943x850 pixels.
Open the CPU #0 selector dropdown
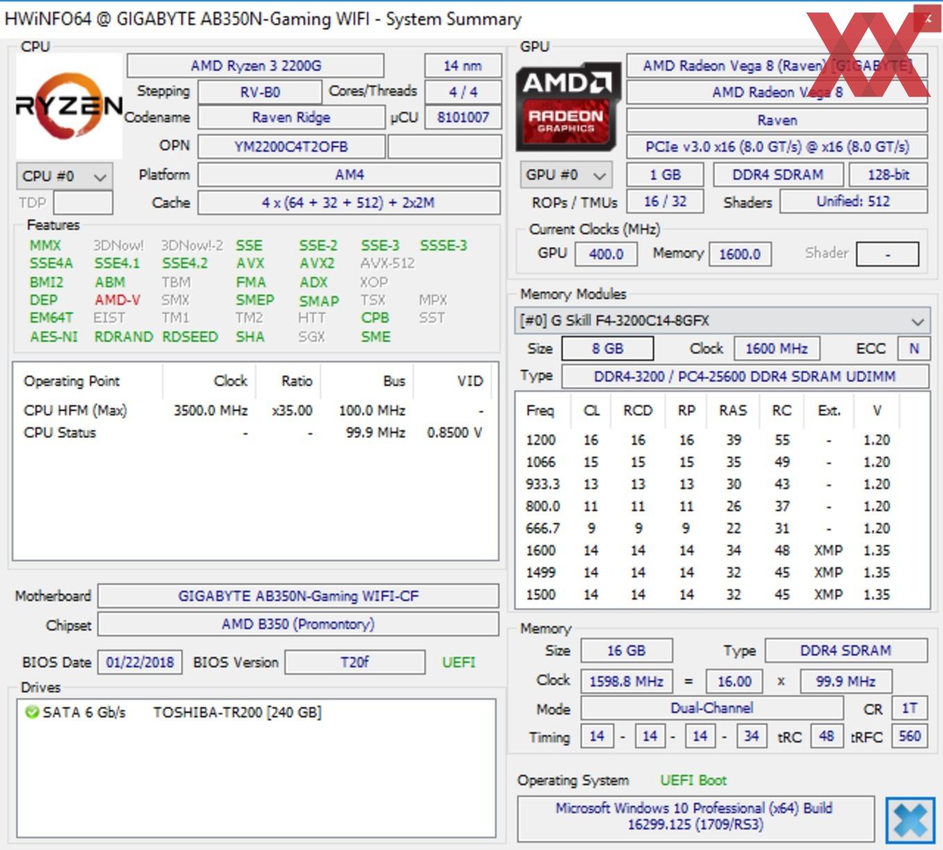[x=64, y=176]
